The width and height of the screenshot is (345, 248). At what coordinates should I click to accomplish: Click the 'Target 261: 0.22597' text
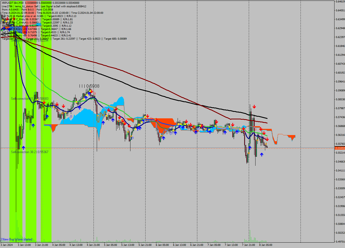tap(63, 39)
